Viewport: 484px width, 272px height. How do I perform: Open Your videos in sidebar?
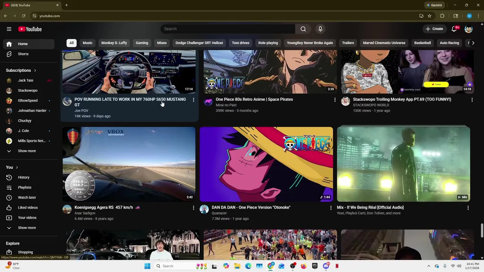point(29,218)
